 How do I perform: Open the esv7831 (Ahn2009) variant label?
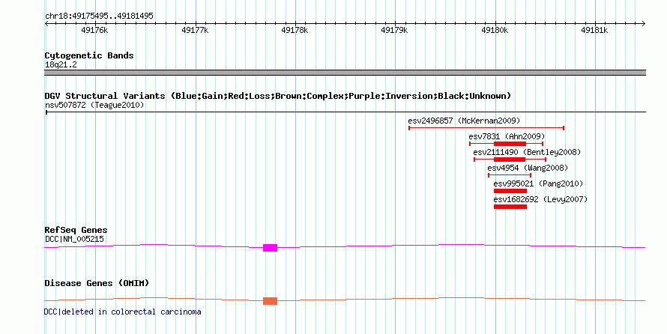(x=507, y=137)
